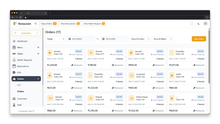This screenshot has width=220, height=124.
Task: Click the main page vertical scrollbar
Action: coord(209,56)
